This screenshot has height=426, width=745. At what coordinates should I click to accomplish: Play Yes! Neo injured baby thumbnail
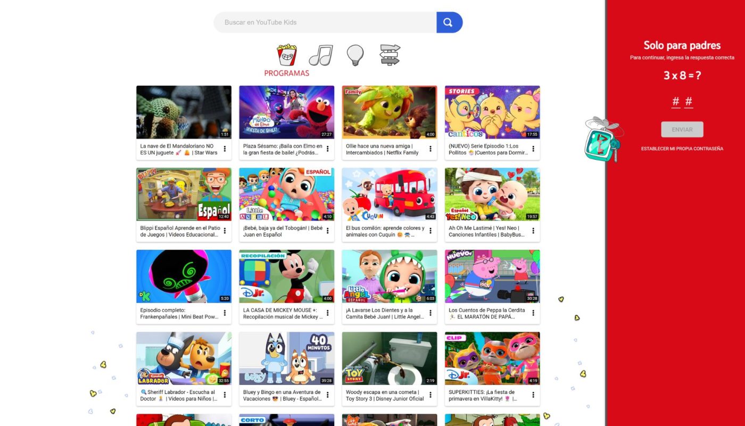click(492, 194)
